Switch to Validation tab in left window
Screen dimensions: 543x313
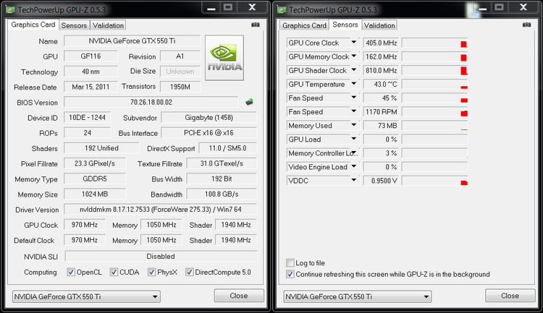click(108, 25)
